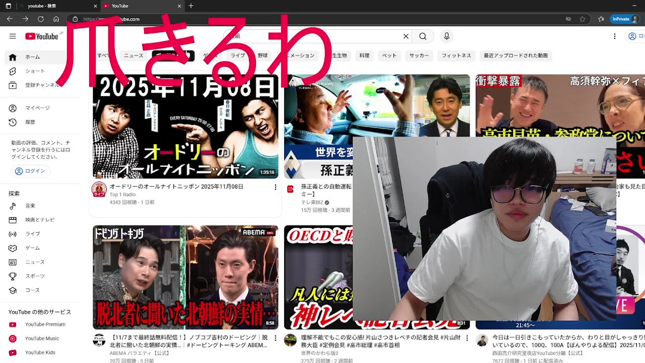Open the ABEMA バラエティ channel avatar
Image resolution: width=645 pixels, height=363 pixels.
(99, 340)
